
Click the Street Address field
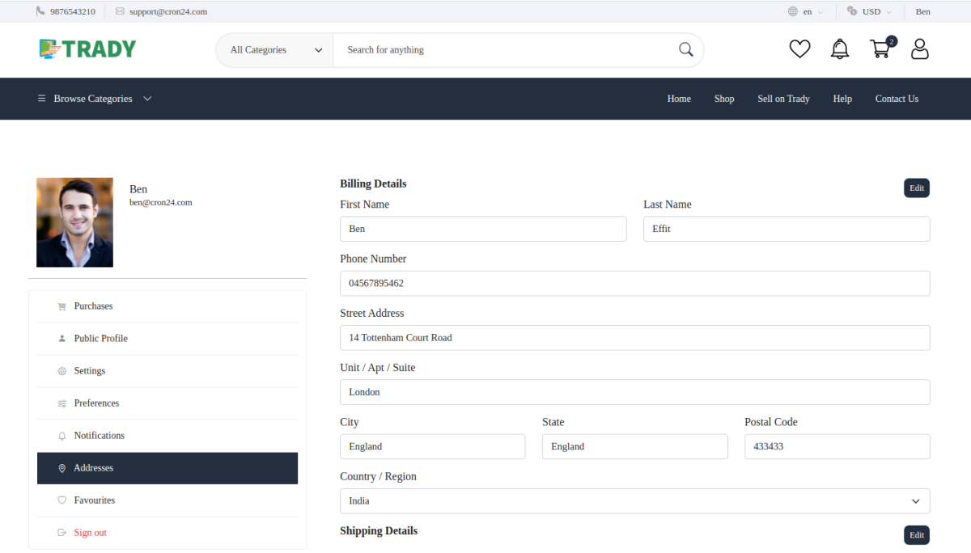pyautogui.click(x=634, y=338)
